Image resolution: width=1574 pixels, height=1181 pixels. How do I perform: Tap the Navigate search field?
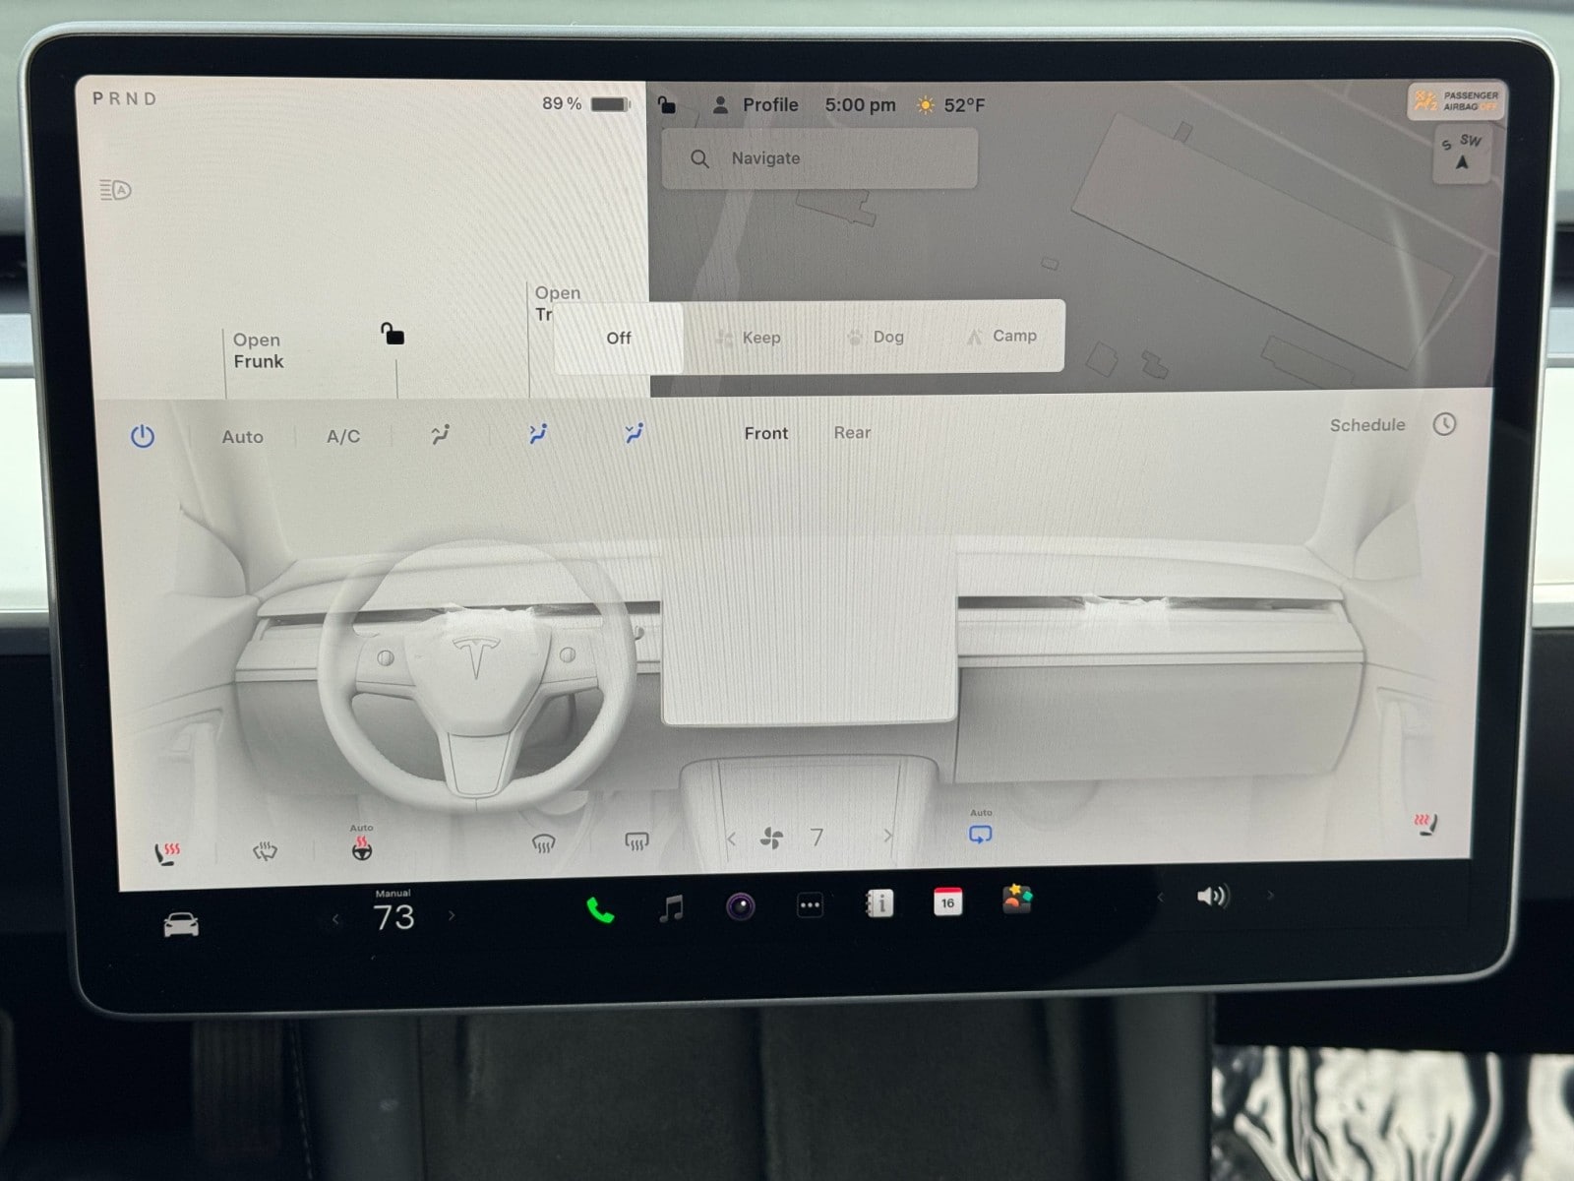point(819,158)
